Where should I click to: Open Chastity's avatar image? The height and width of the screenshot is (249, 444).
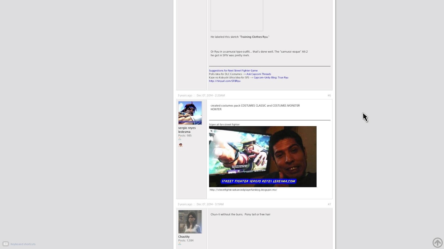(x=190, y=222)
